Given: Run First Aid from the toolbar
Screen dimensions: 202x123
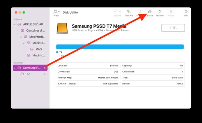Looking at the screenshot, I should [129, 12].
